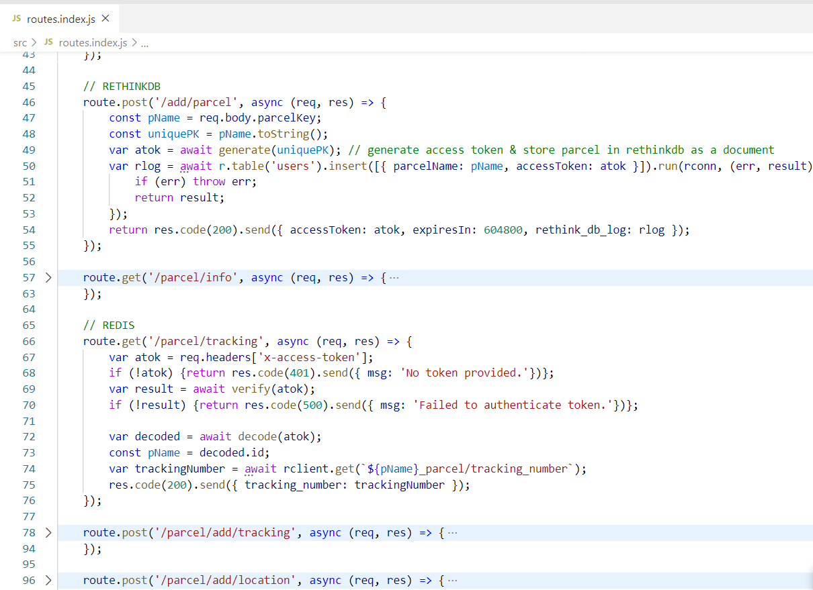Click line number 54 in gutter
This screenshot has width=813, height=590.
pyautogui.click(x=28, y=230)
